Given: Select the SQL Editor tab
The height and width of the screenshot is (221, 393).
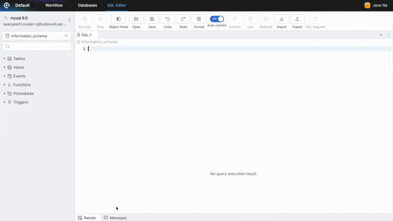Looking at the screenshot, I should coord(117,5).
